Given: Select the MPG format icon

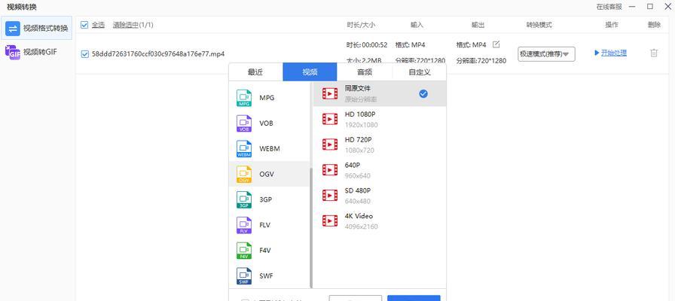Looking at the screenshot, I should [244, 98].
